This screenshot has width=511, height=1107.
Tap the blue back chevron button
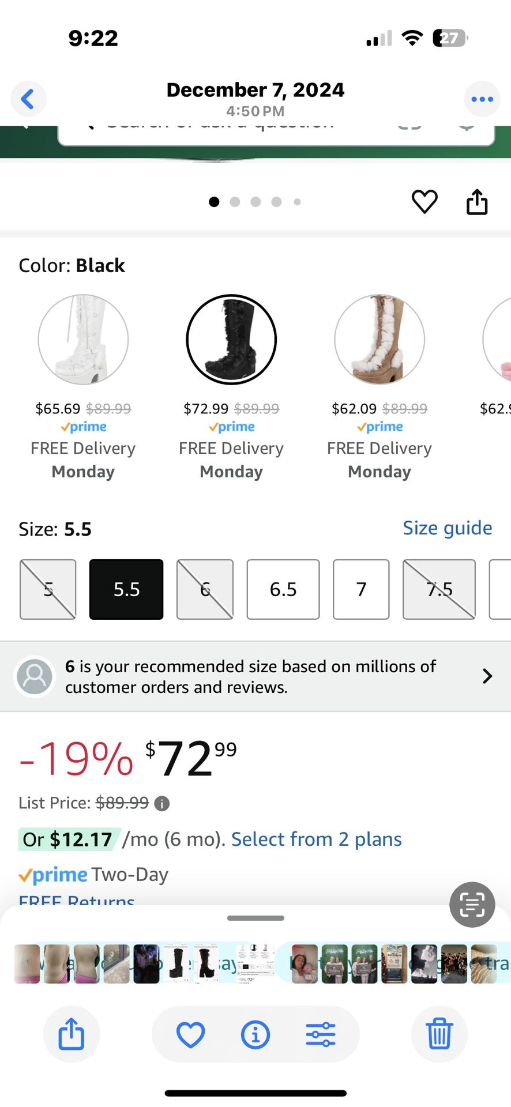pyautogui.click(x=28, y=99)
